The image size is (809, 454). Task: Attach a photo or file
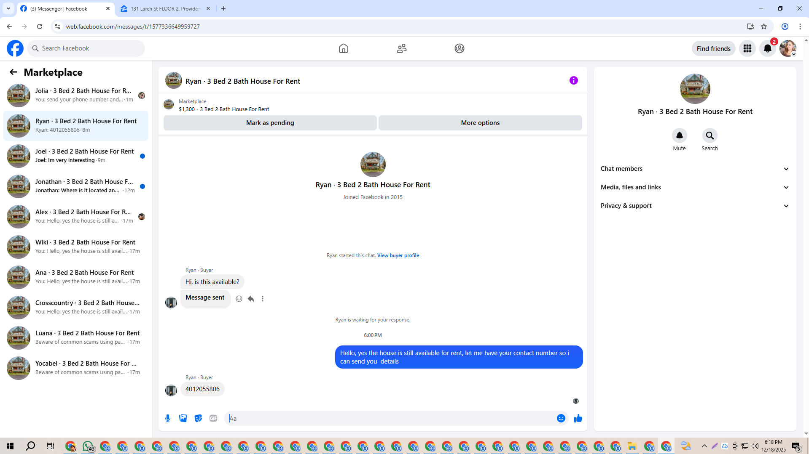click(183, 418)
